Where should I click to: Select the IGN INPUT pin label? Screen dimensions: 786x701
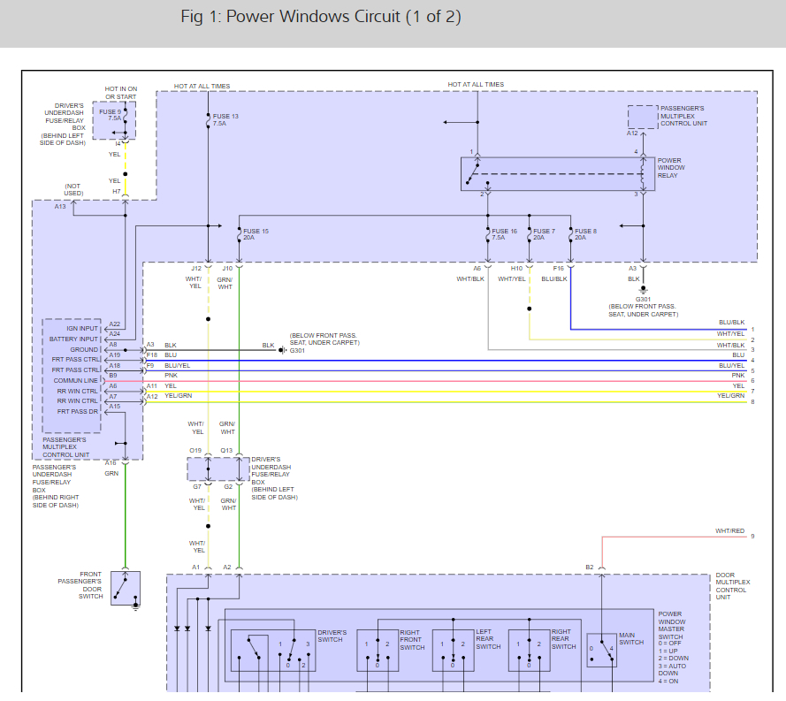coord(82,328)
